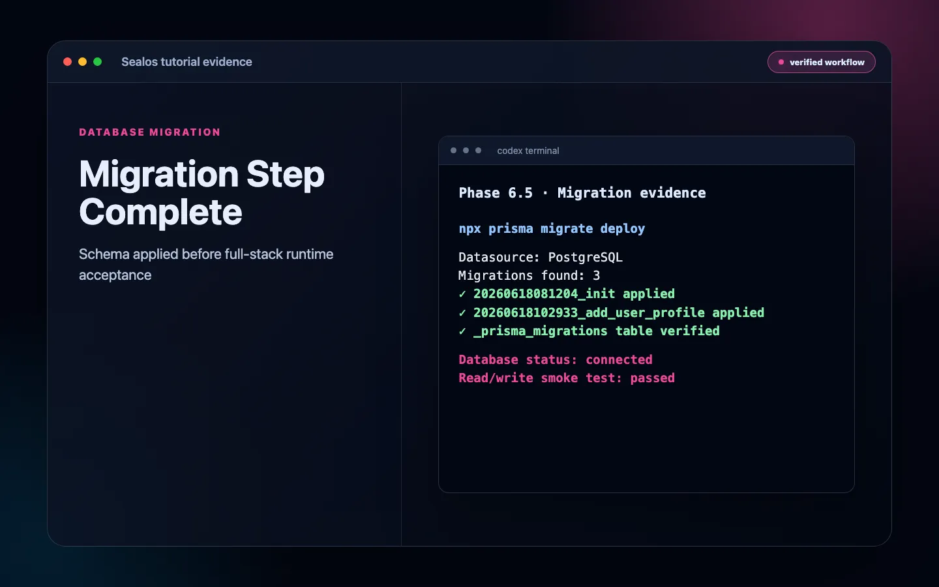This screenshot has height=587, width=939.
Task: Click the "codex terminal" title label
Action: coord(528,151)
